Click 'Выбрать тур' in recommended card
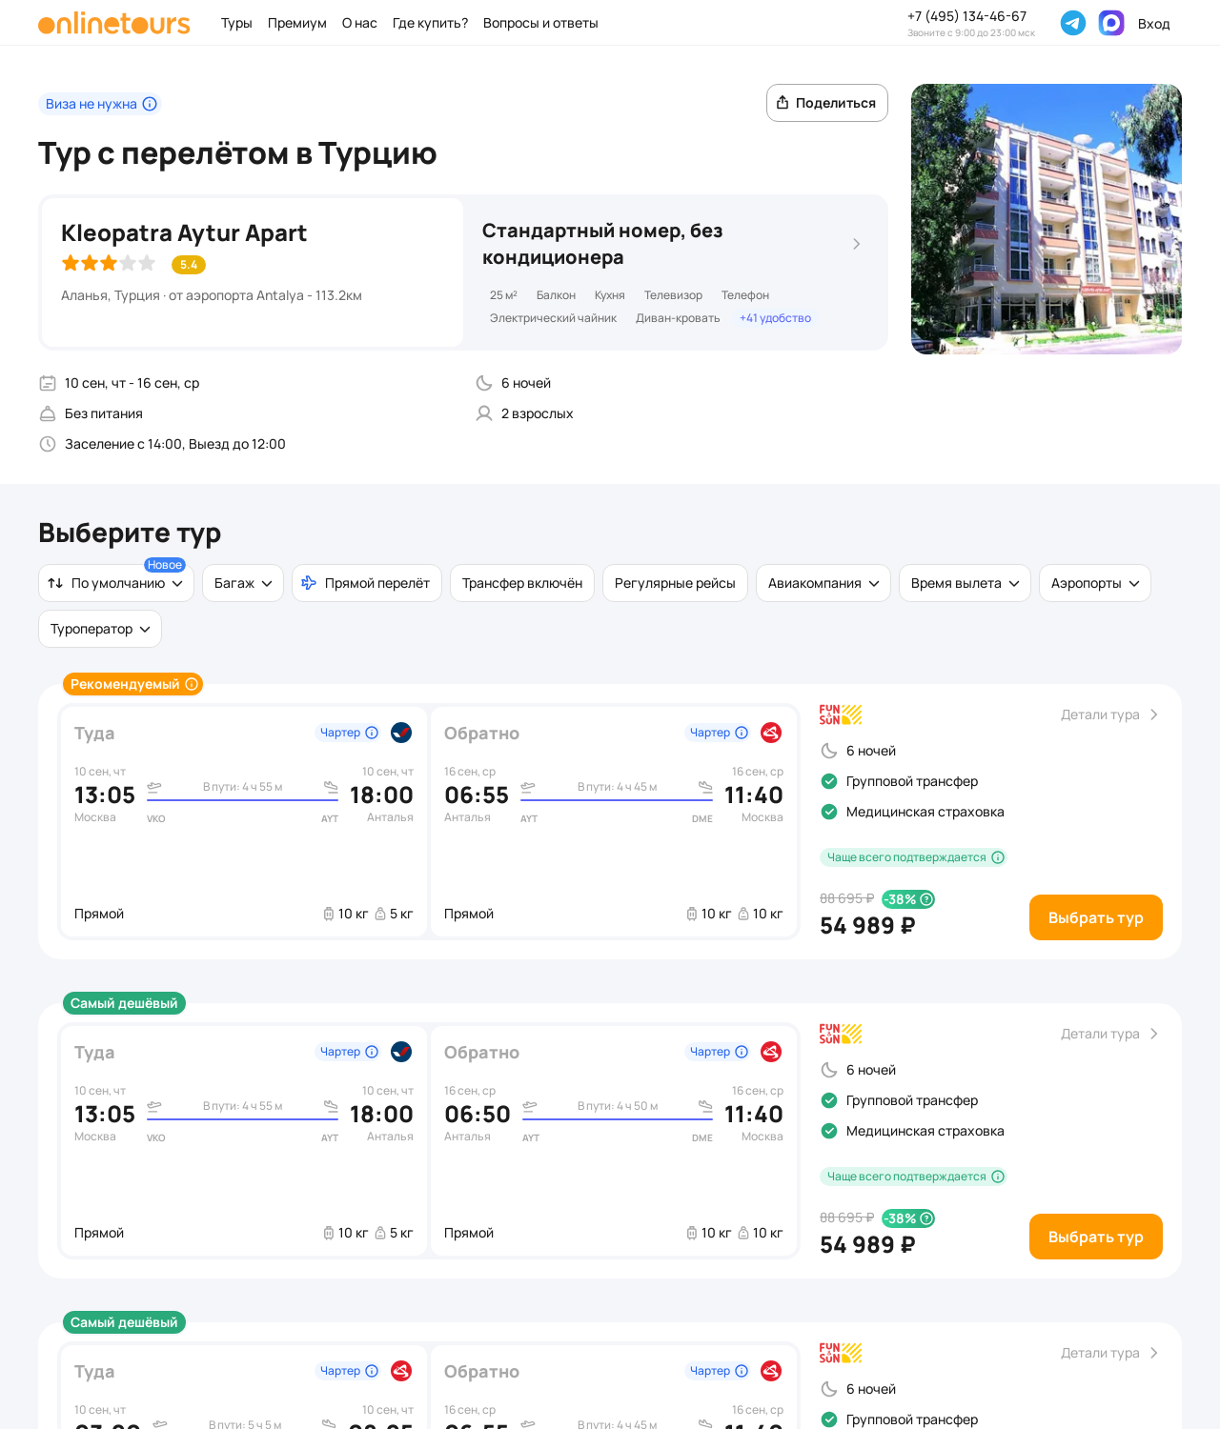The width and height of the screenshot is (1220, 1429). [1096, 917]
